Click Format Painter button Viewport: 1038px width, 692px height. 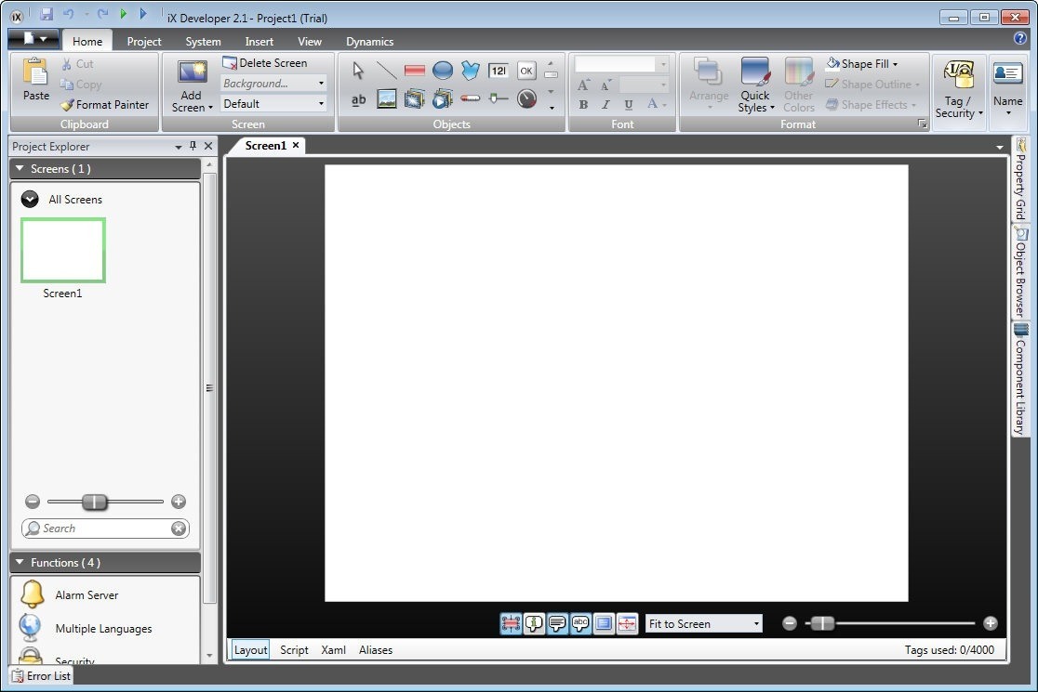104,104
